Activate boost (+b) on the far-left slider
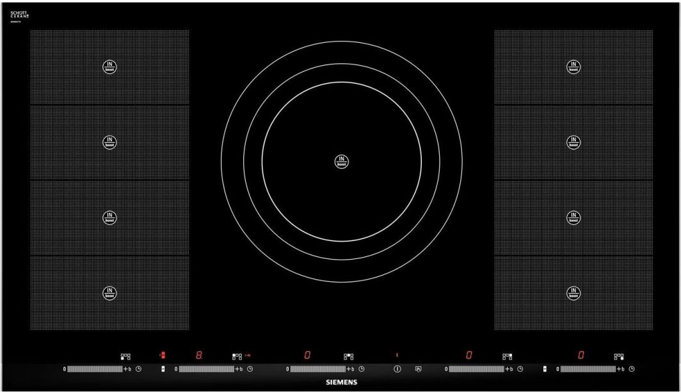Viewport: 681px width, 392px height. click(x=127, y=369)
